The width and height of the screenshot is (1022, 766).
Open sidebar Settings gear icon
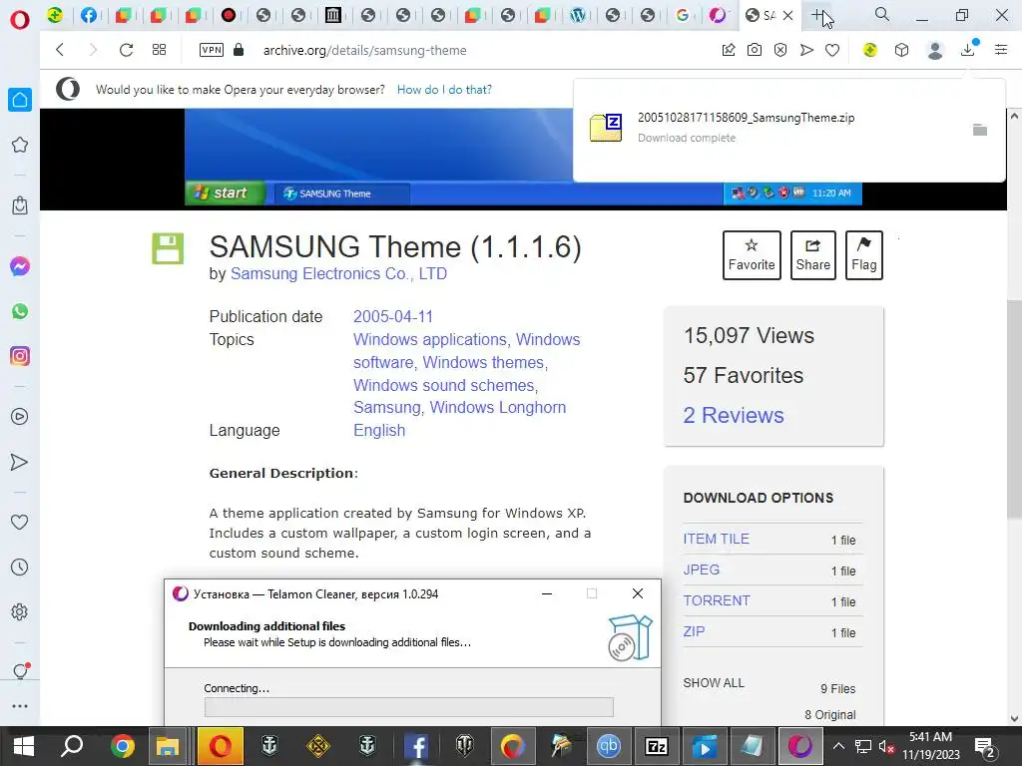20,611
